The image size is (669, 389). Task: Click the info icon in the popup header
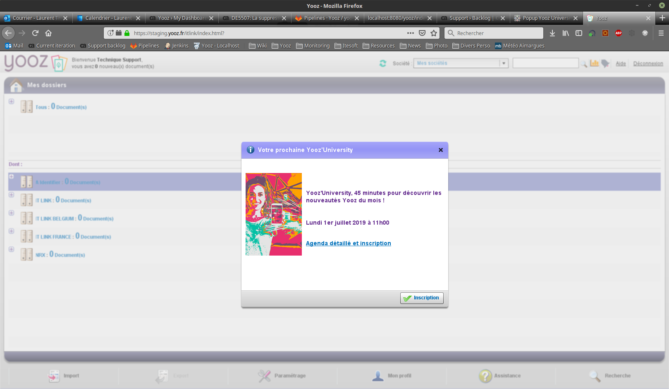coord(251,149)
